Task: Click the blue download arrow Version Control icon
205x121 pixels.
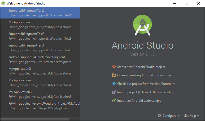Action: [114, 84]
